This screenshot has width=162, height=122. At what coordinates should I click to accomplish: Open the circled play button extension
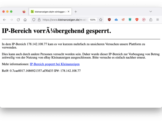pyautogui.click(x=144, y=20)
